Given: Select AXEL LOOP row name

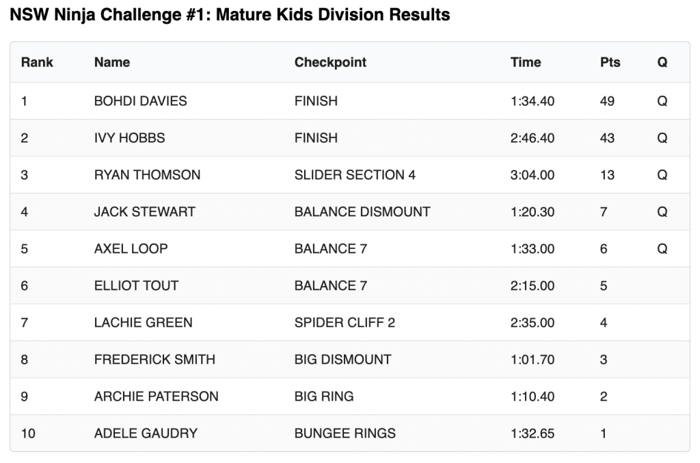Looking at the screenshot, I should click(x=131, y=249).
